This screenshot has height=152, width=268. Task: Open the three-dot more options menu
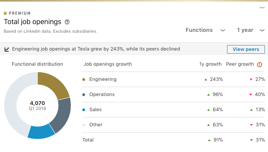(x=262, y=8)
